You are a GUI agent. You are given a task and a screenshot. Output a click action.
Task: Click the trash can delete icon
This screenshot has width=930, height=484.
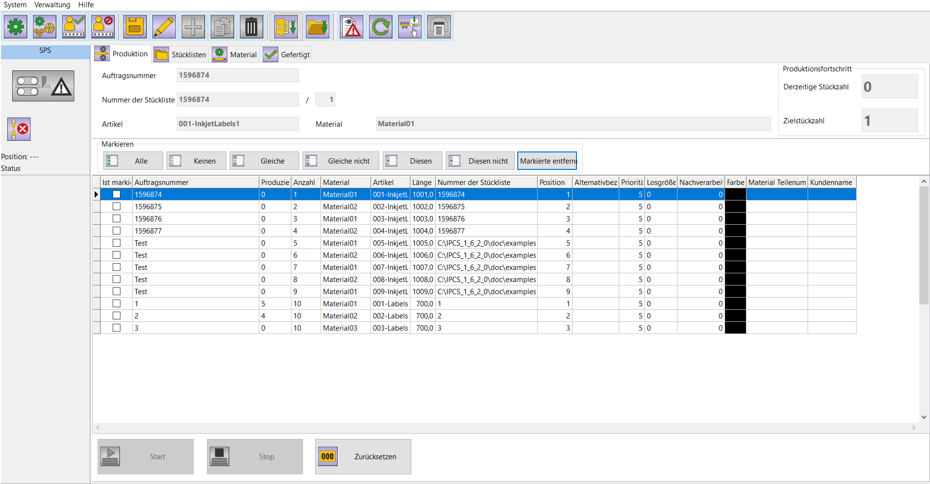coord(251,27)
